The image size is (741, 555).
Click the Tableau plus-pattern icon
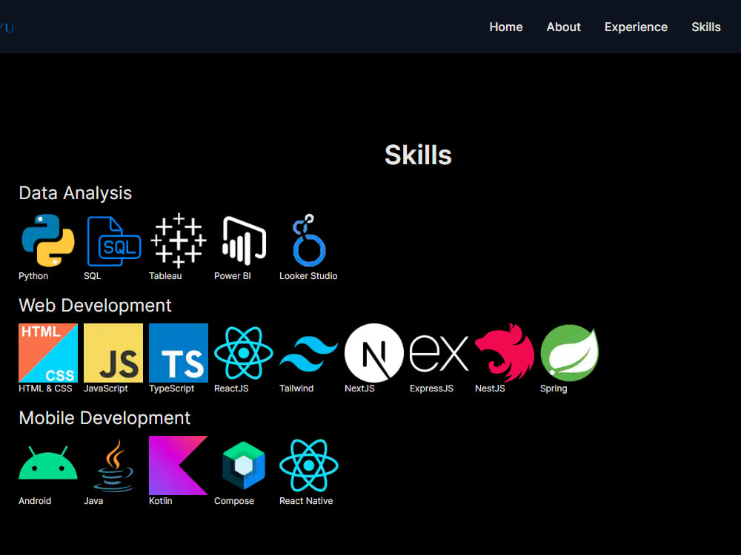[179, 240]
